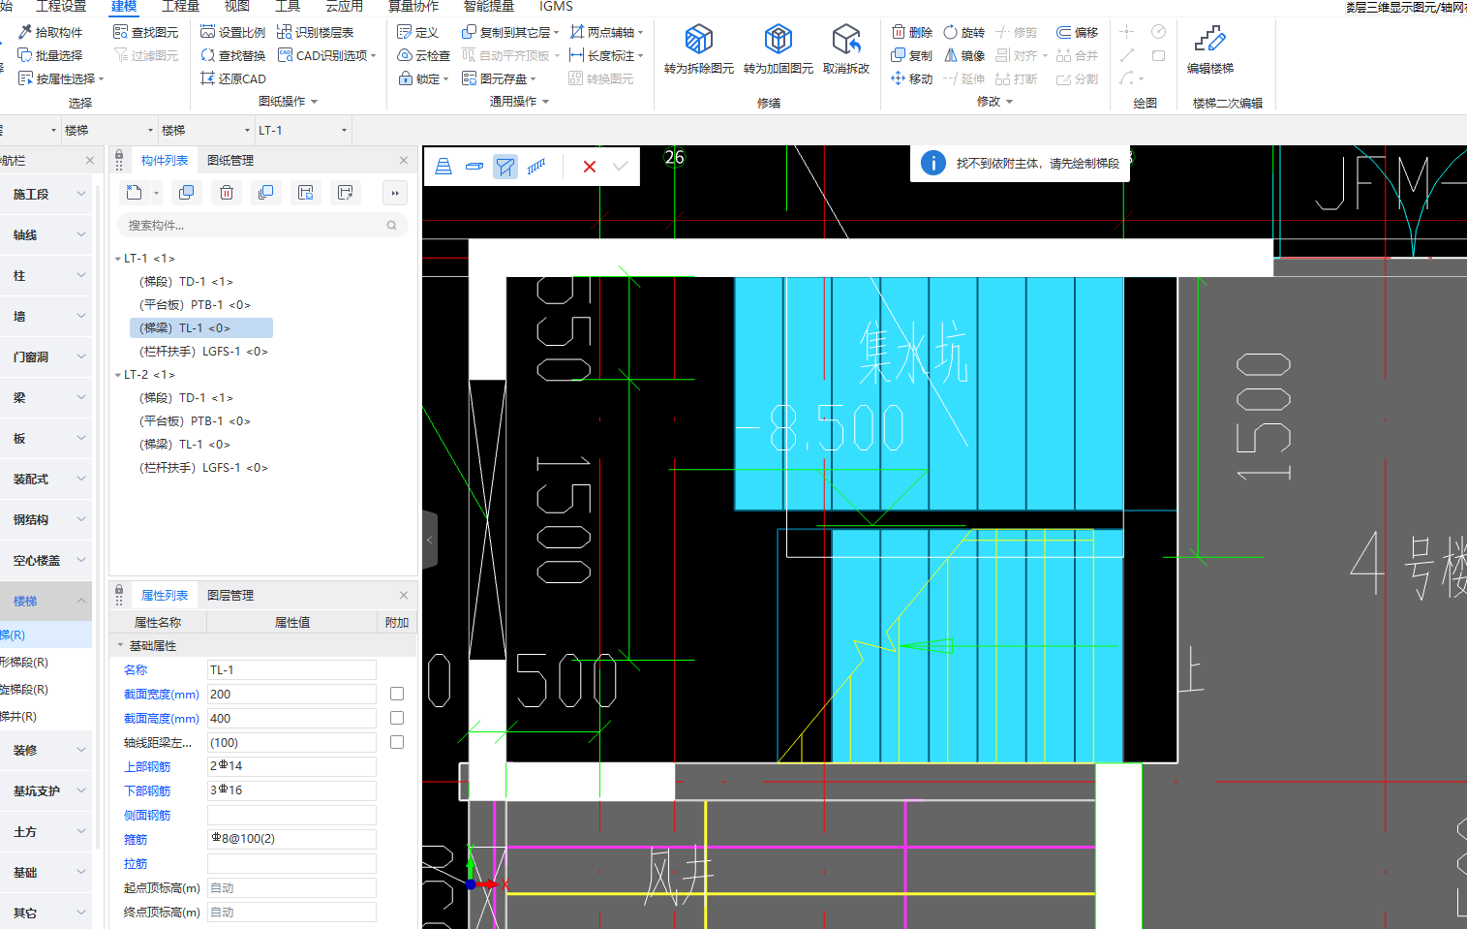Image resolution: width=1467 pixels, height=929 pixels.
Task: Click the 上部钢筋 property name
Action: click(147, 766)
